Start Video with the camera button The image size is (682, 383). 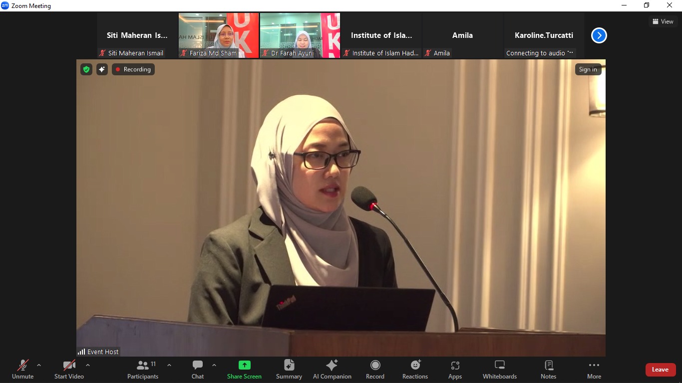click(x=69, y=370)
